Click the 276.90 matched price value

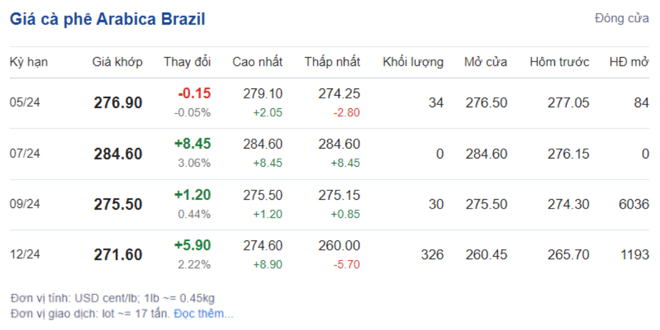click(118, 103)
